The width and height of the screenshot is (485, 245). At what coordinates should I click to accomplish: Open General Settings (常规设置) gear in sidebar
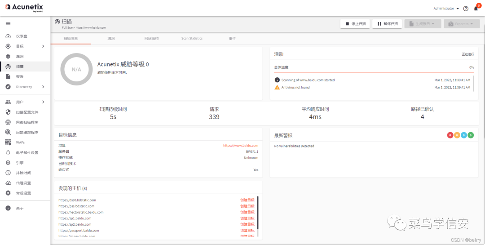(9, 193)
